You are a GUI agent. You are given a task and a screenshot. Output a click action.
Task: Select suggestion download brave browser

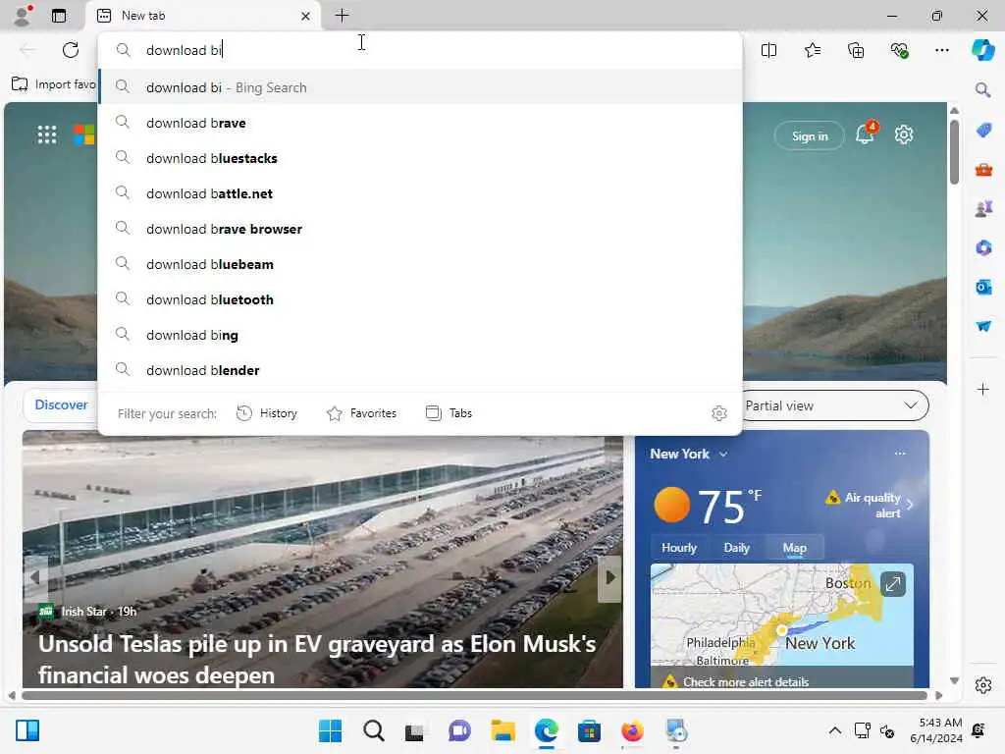pos(421,228)
